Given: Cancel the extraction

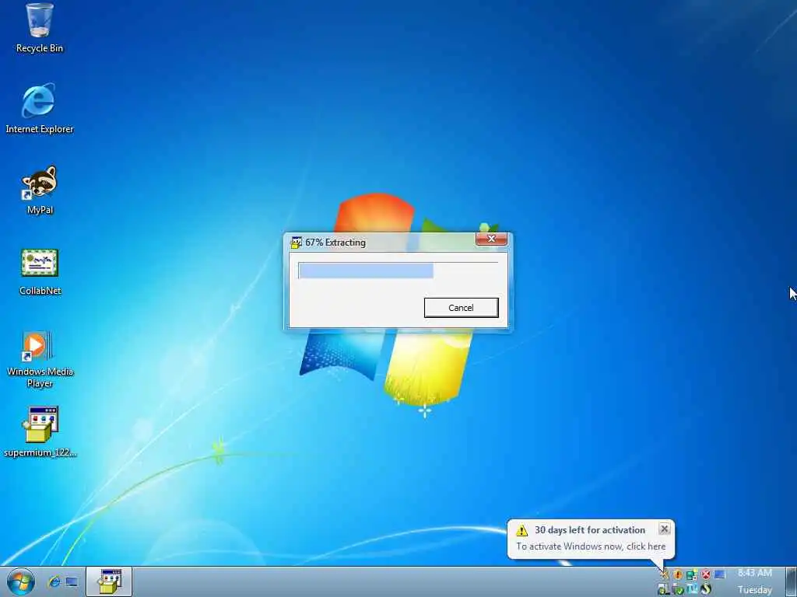Looking at the screenshot, I should [461, 308].
